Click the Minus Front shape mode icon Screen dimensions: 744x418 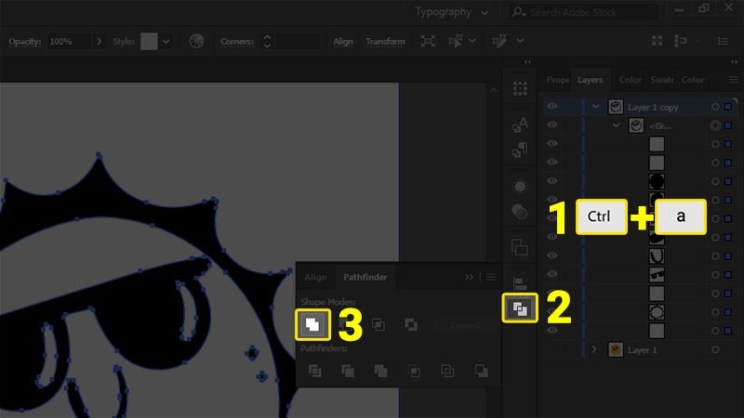click(344, 324)
